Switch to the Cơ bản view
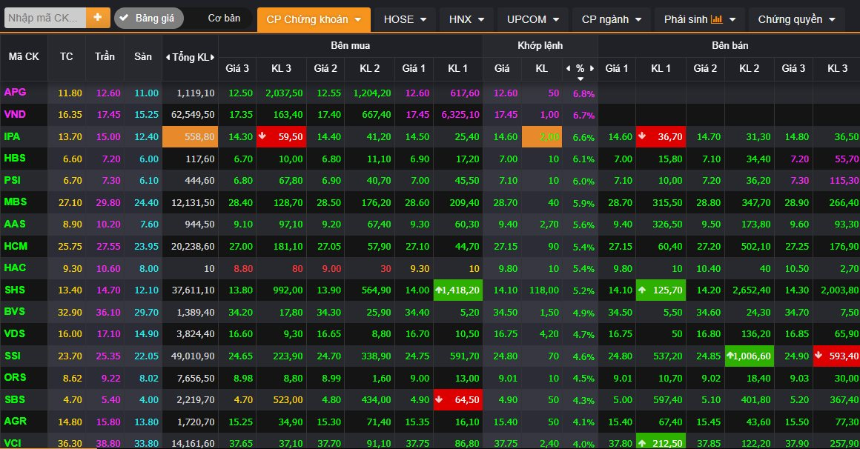The width and height of the screenshot is (860, 449). coord(223,19)
